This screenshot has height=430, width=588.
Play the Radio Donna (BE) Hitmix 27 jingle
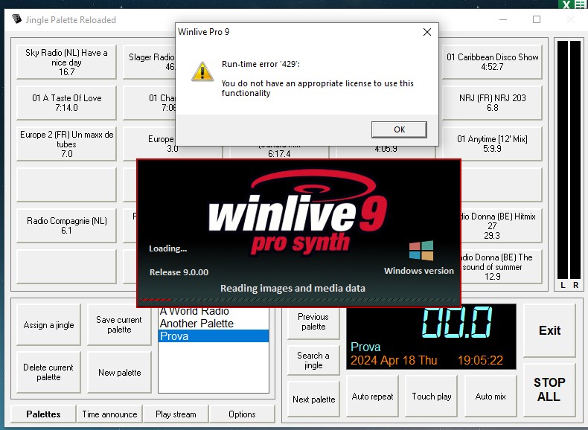coord(502,225)
